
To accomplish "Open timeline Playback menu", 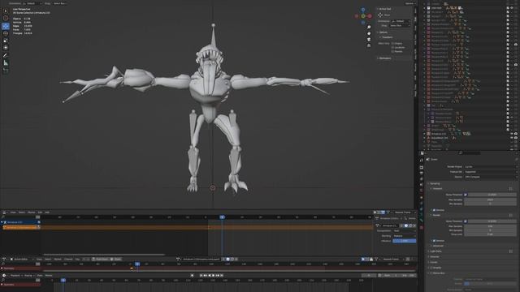I will (x=15, y=276).
